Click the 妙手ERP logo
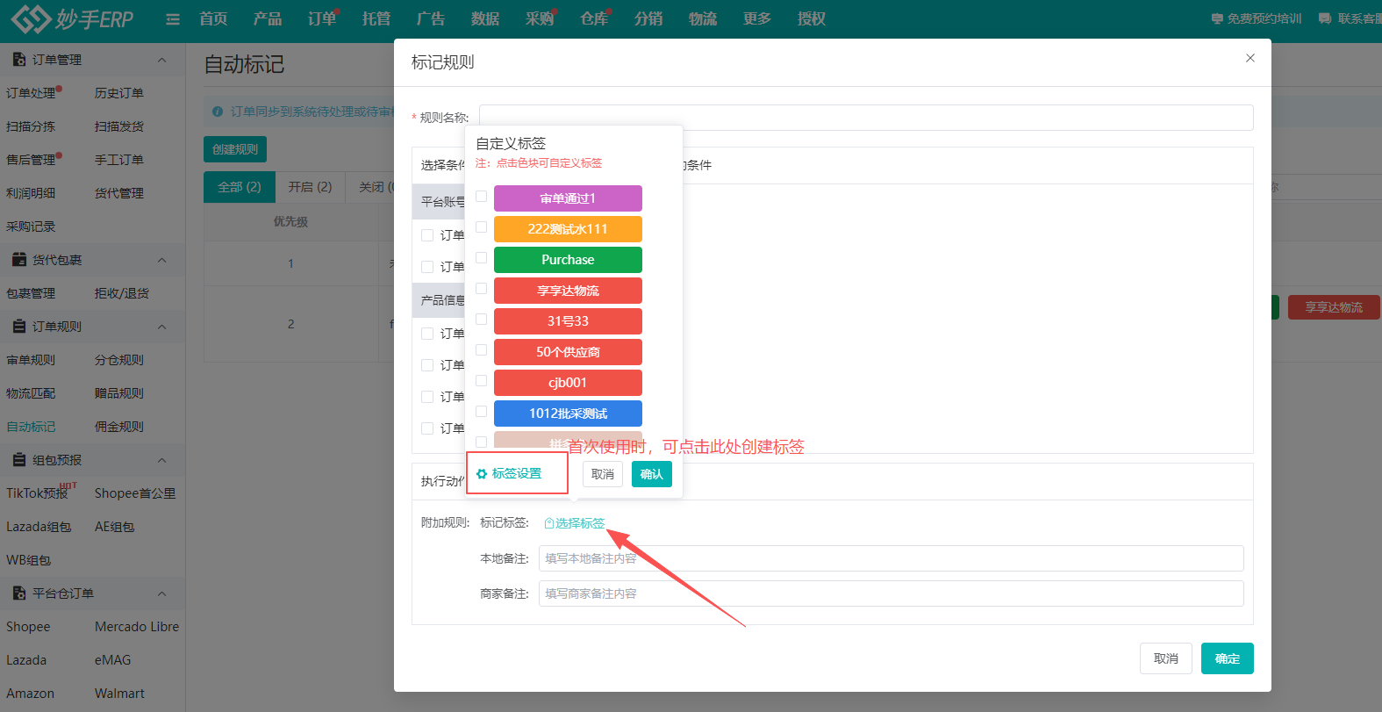This screenshot has width=1382, height=712. click(x=72, y=18)
